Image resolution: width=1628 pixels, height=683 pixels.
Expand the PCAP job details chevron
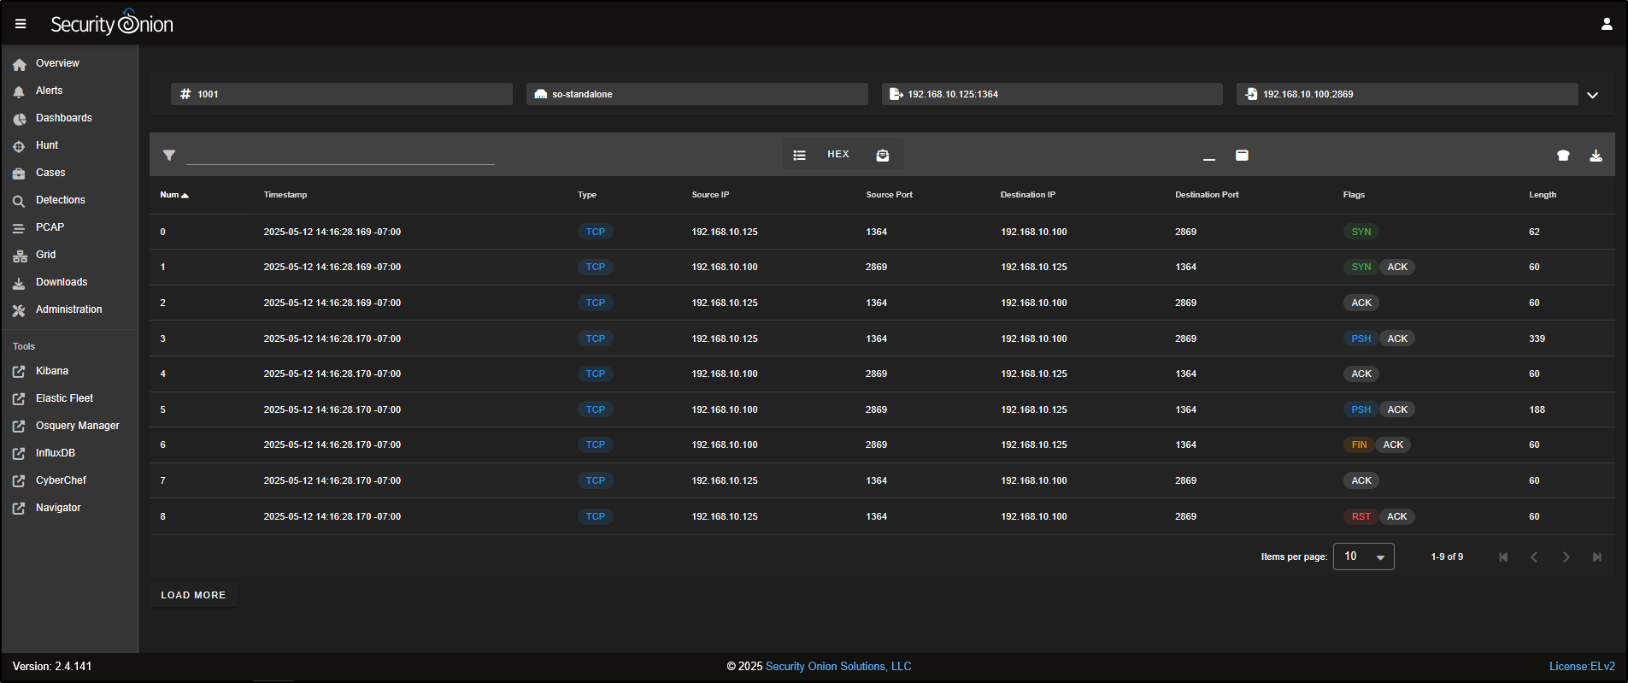1592,95
